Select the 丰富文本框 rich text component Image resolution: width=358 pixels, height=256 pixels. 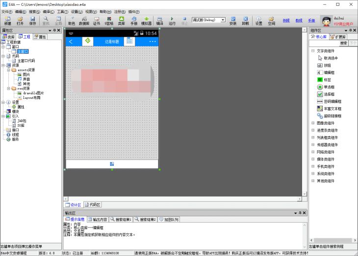tap(329, 109)
